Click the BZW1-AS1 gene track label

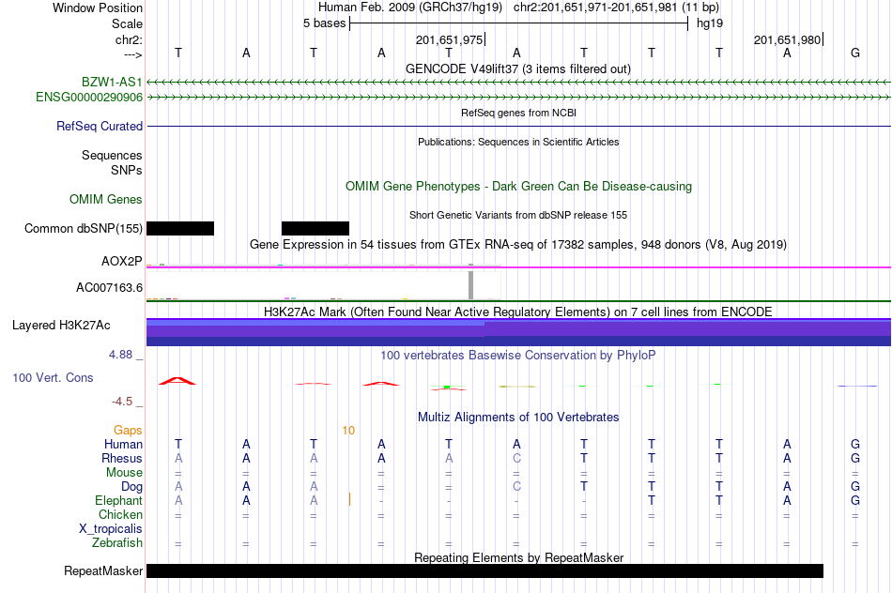112,82
